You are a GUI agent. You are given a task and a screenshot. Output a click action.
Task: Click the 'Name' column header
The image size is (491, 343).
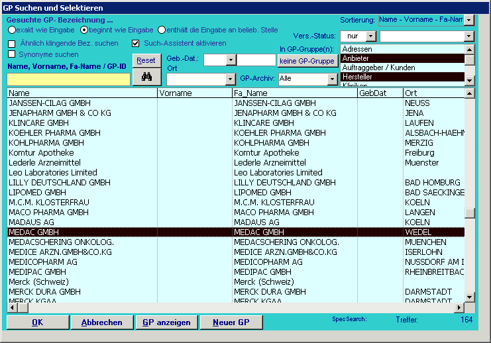tap(82, 93)
